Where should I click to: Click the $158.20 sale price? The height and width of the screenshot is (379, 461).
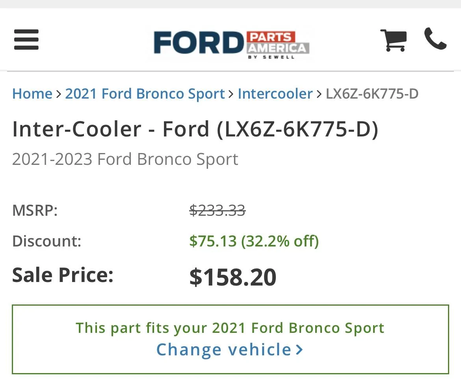(233, 277)
